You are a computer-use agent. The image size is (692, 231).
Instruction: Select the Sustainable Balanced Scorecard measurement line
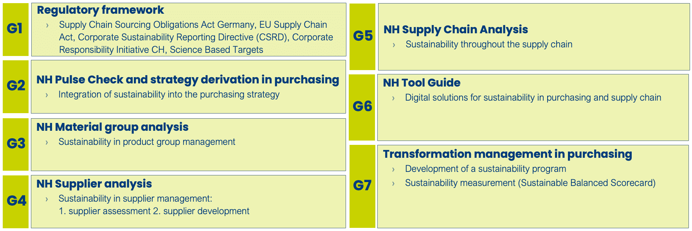coord(530,183)
